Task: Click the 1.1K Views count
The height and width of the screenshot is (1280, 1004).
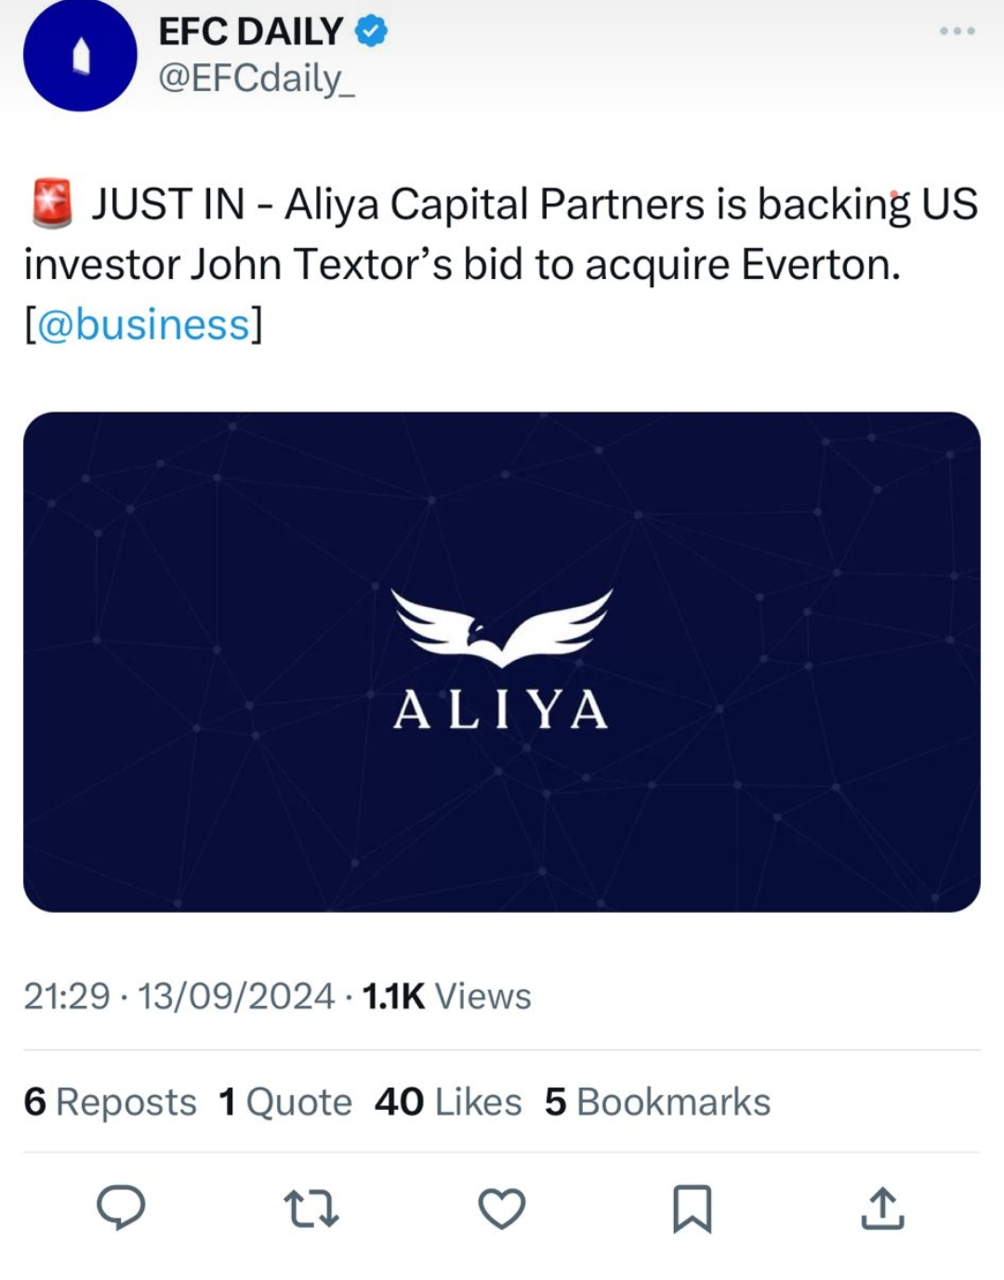Action: pyautogui.click(x=446, y=996)
